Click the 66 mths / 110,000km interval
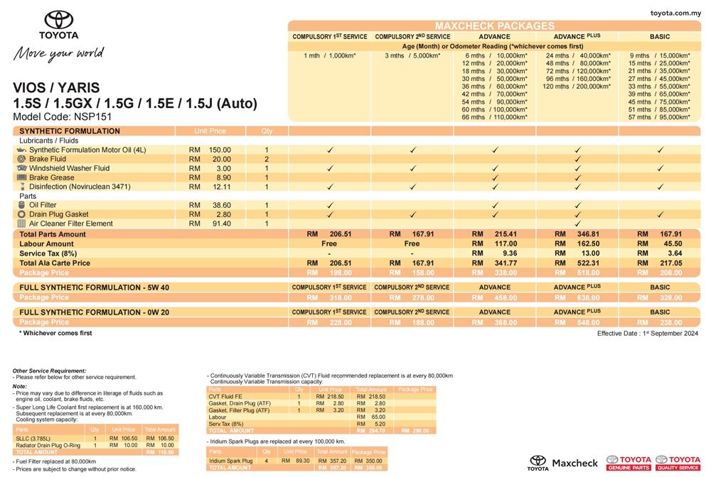 tap(494, 117)
